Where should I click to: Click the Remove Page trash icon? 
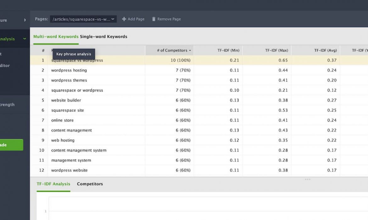click(x=153, y=19)
